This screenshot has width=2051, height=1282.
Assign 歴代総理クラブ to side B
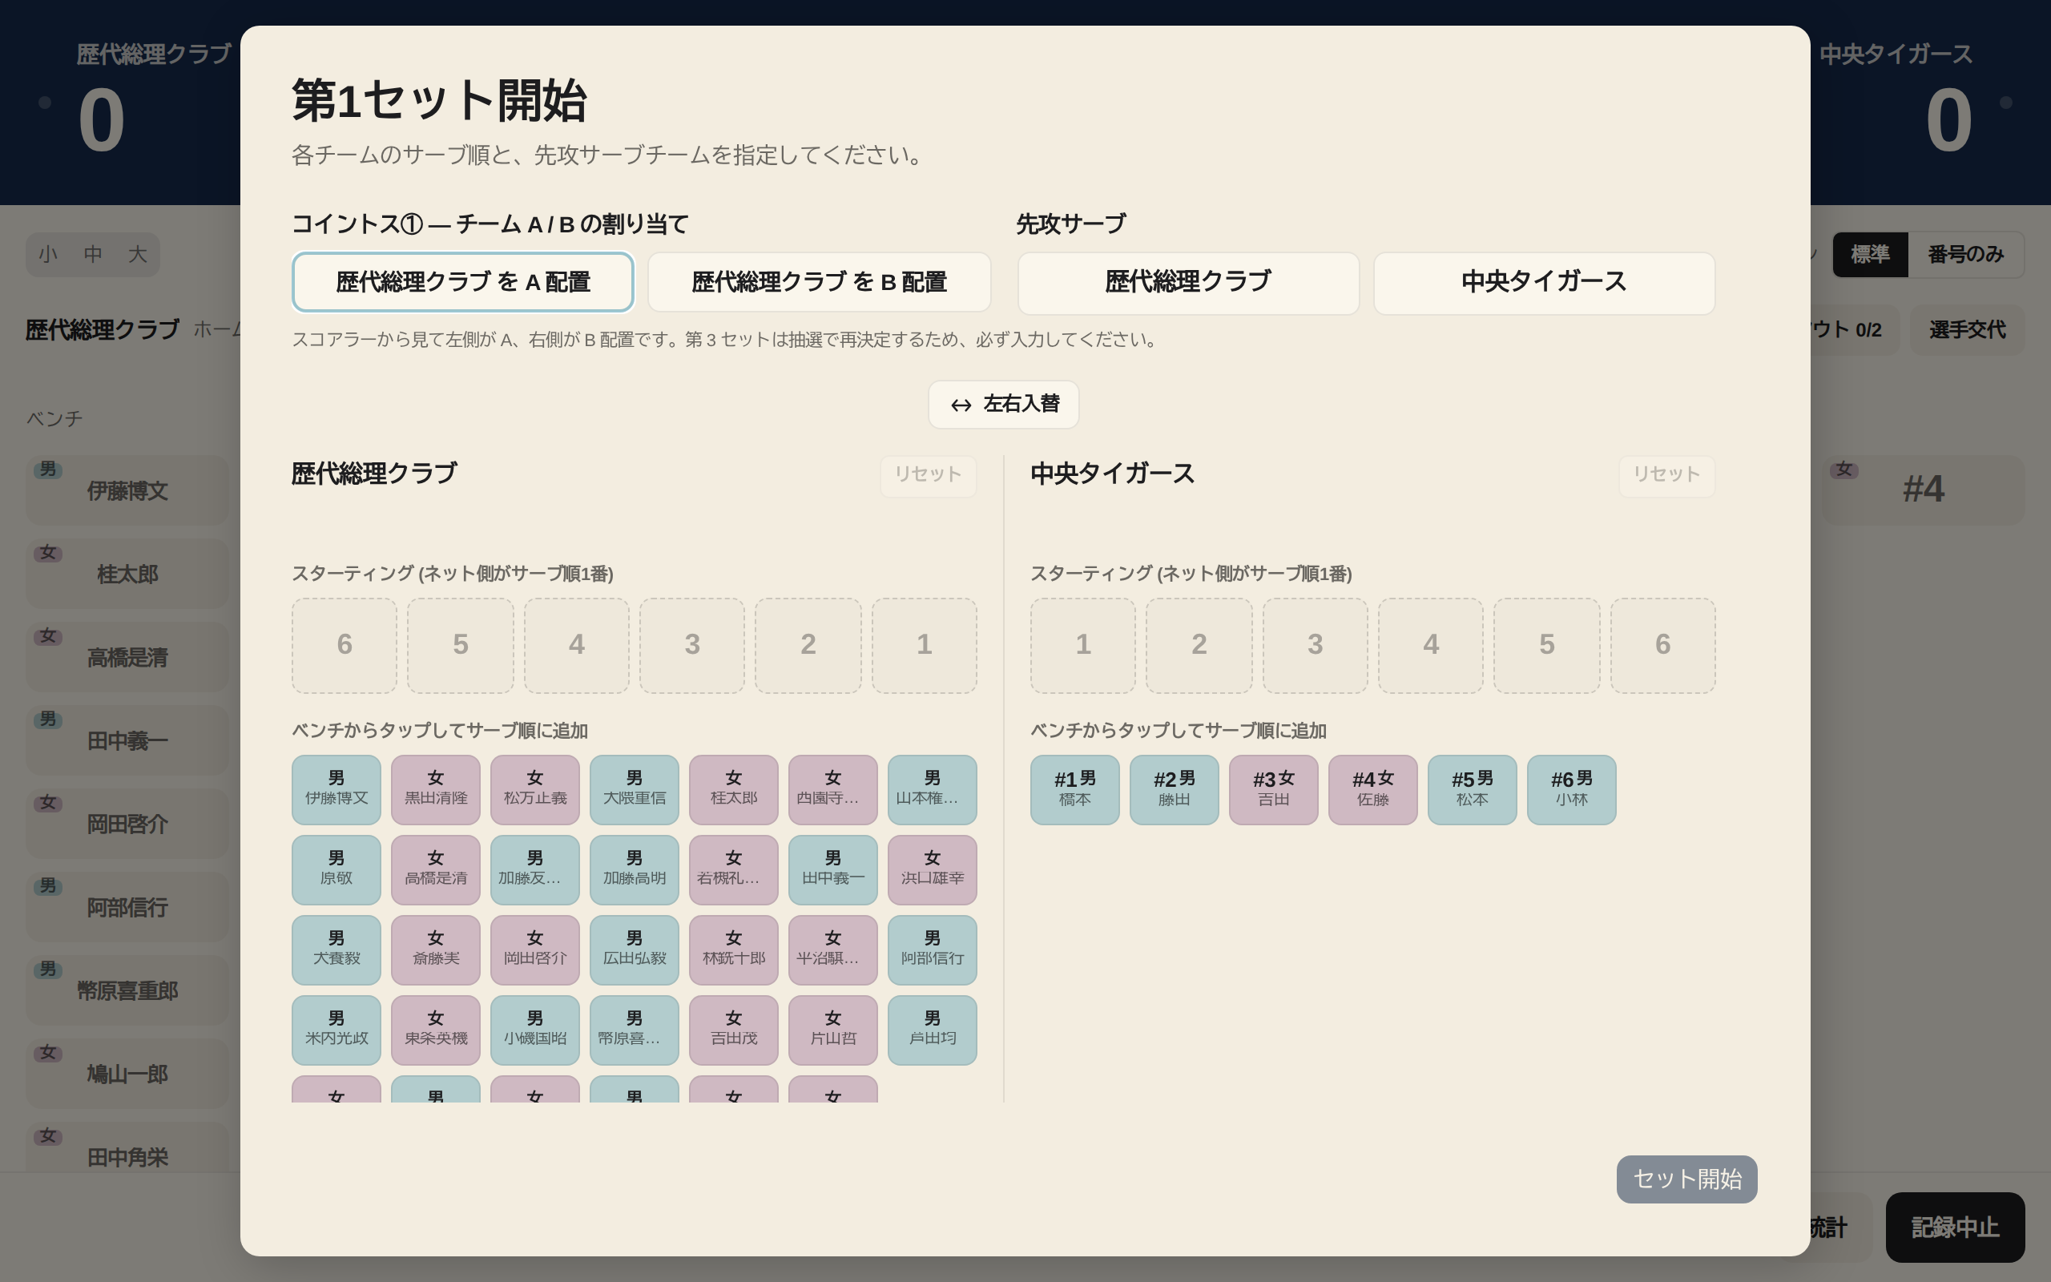coord(819,282)
